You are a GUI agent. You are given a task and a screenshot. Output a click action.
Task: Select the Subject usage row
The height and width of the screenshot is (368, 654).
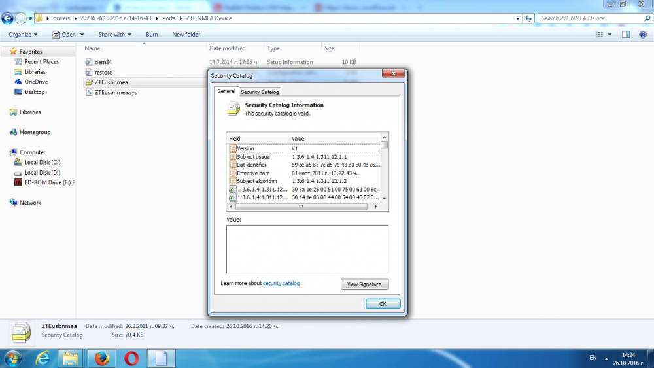click(x=305, y=157)
